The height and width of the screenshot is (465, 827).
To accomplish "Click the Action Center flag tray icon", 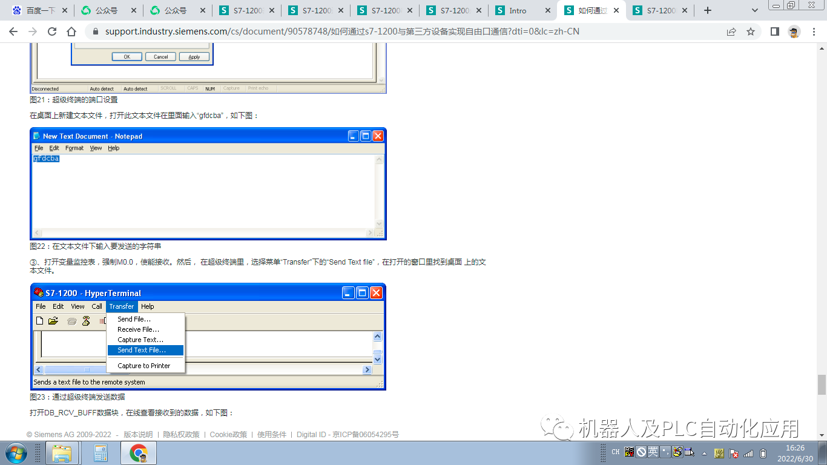I will pyautogui.click(x=733, y=453).
